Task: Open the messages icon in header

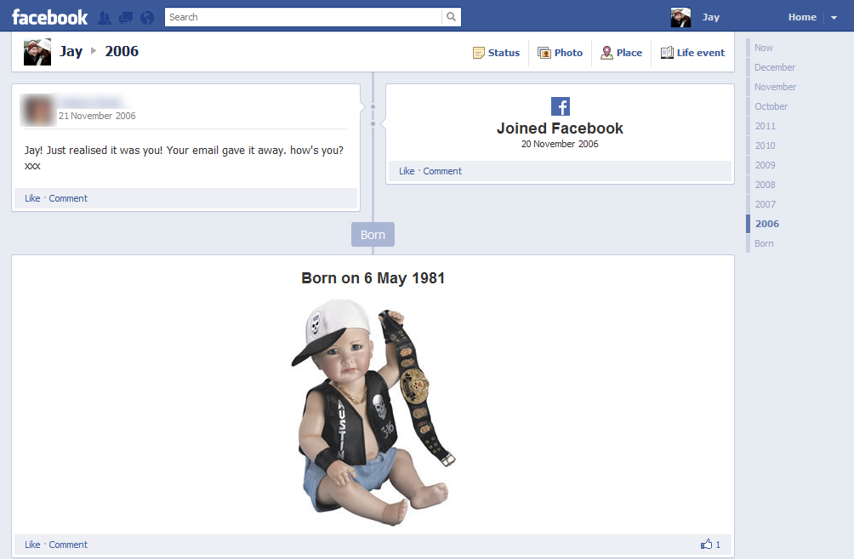Action: click(126, 17)
